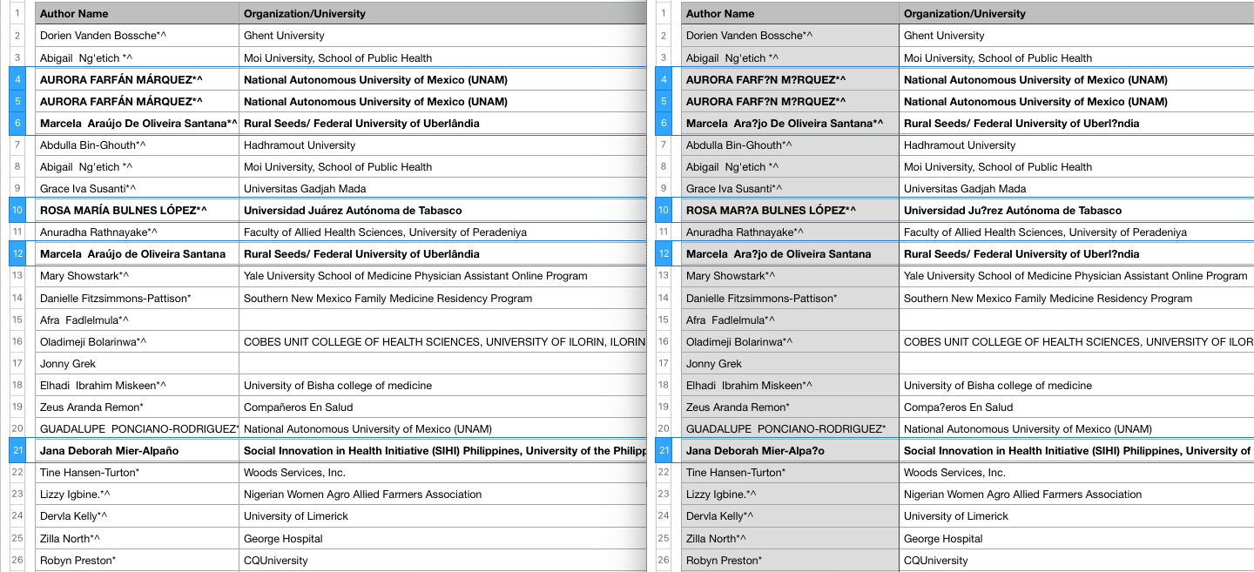Screen dimensions: 1254x572
Task: Select row 4 'AURORA FARFÁN MÁRQUEZ' cell
Action: click(121, 80)
